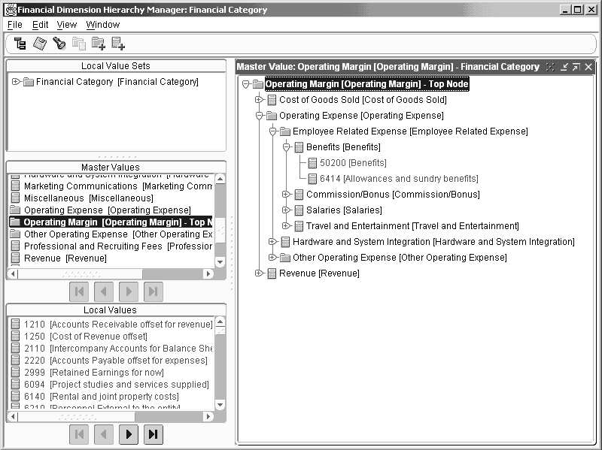Viewport: 602px width, 450px height.
Task: Collapse the Benefits node
Action: point(286,147)
